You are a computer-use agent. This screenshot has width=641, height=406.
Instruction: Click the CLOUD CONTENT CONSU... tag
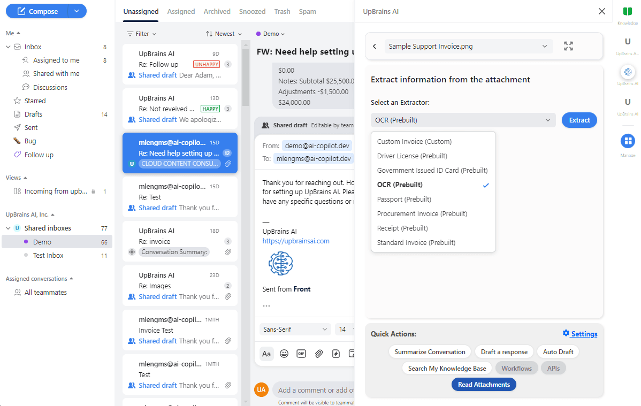coord(180,164)
